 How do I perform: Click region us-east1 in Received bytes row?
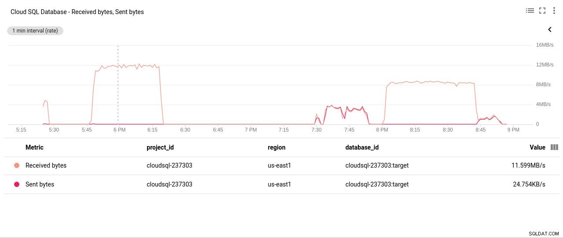coord(280,165)
